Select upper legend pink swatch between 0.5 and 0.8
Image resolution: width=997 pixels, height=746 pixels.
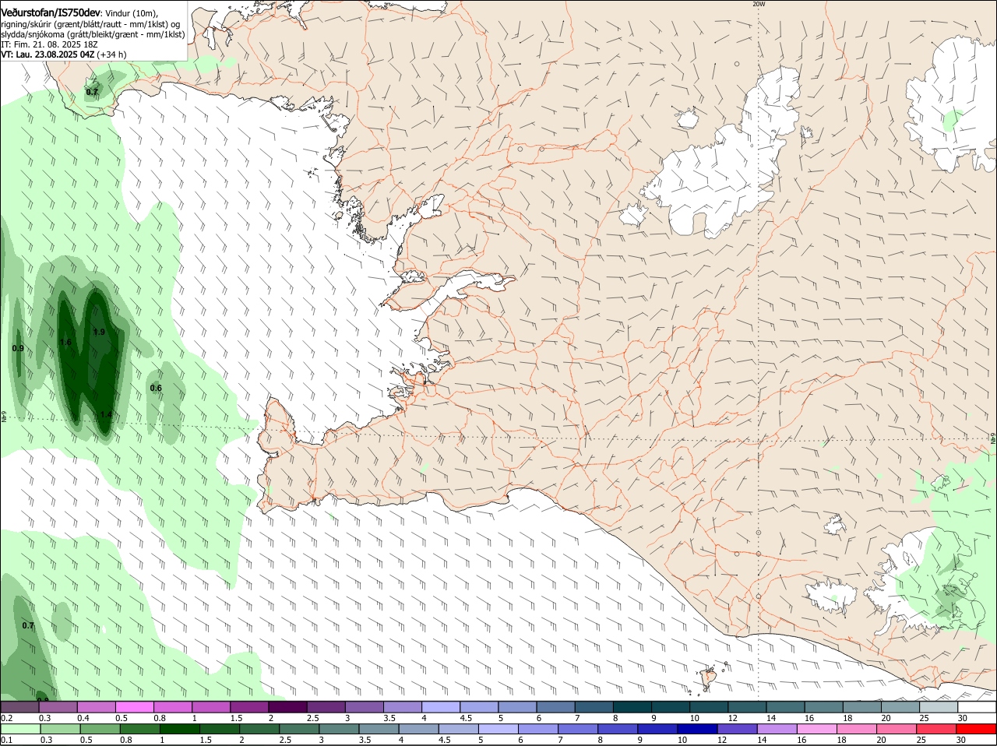(134, 707)
